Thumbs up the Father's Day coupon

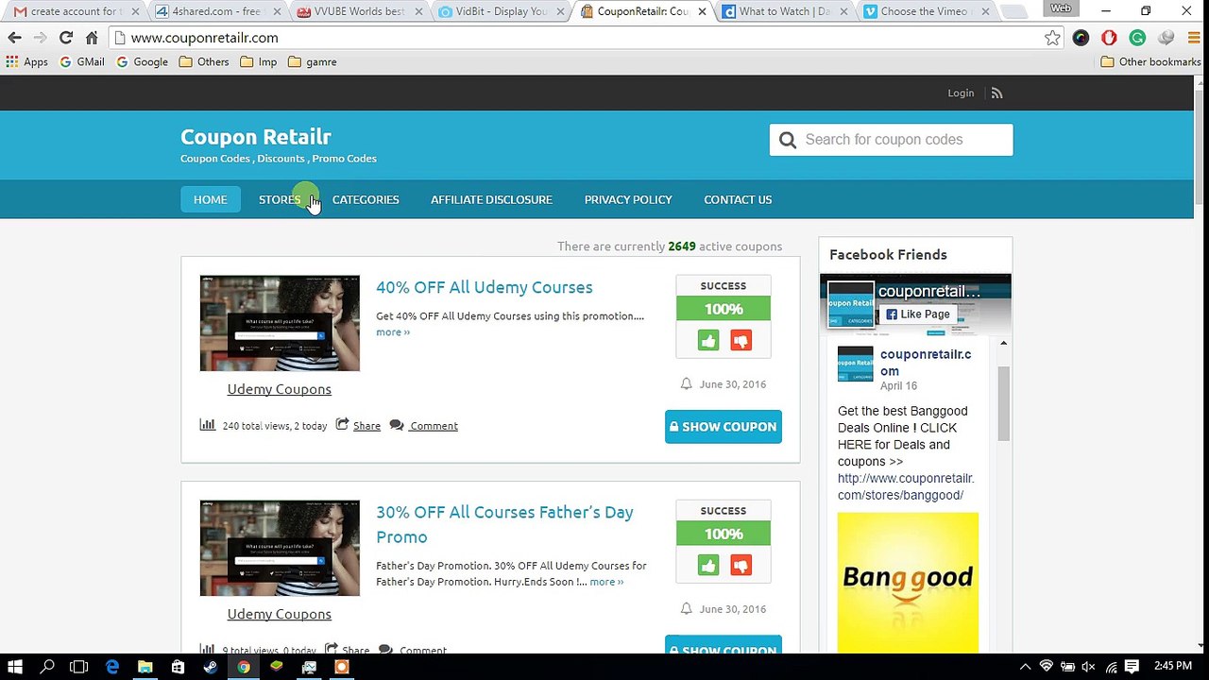[708, 566]
